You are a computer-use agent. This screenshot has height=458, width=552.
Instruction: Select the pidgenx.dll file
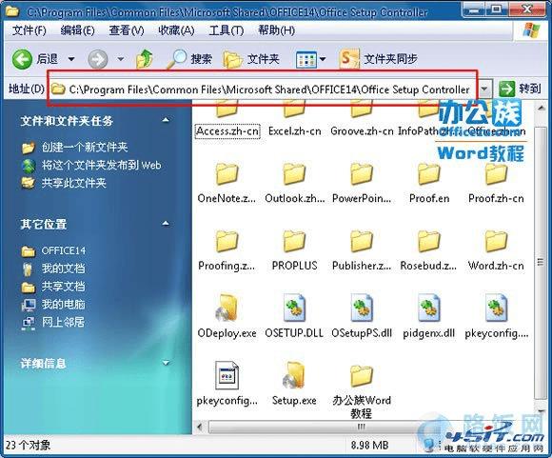(x=429, y=316)
